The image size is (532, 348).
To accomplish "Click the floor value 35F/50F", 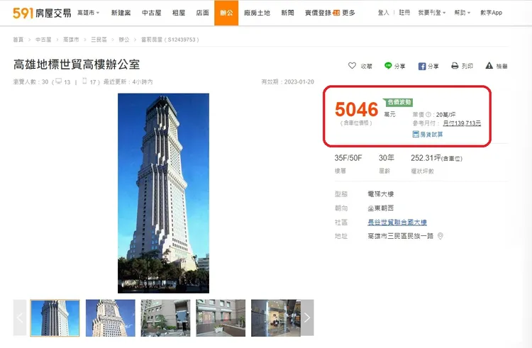I will [x=348, y=158].
